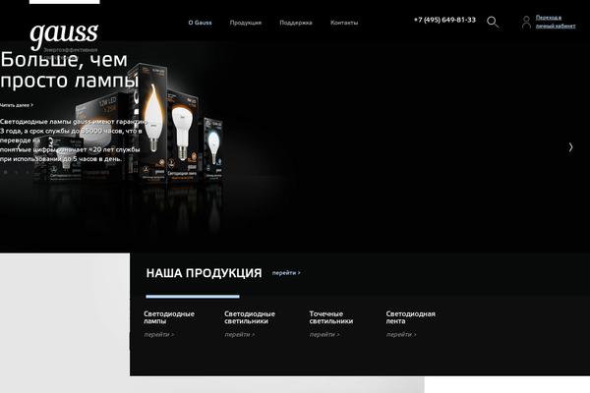The image size is (590, 393).
Task: Click the Больше, чем просто лампы headline
Action: pos(70,71)
